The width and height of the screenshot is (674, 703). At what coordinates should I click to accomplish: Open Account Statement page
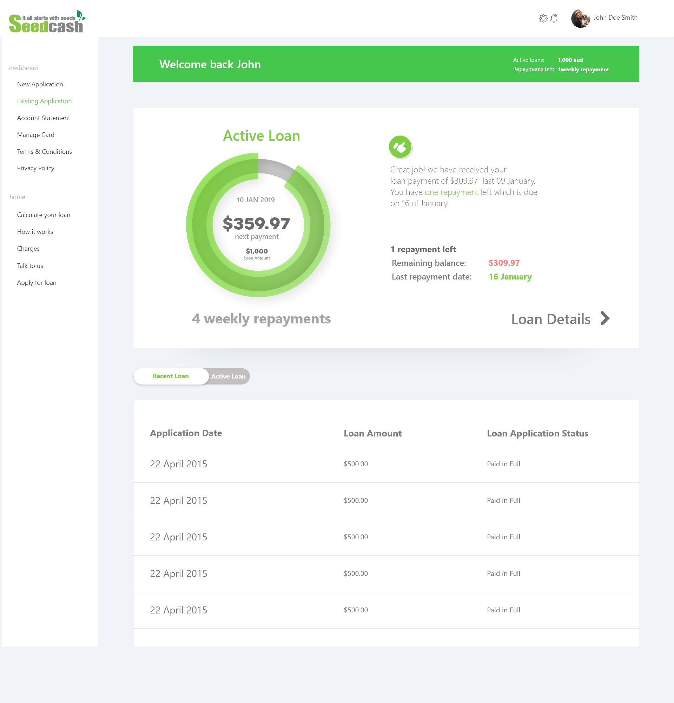click(x=44, y=118)
